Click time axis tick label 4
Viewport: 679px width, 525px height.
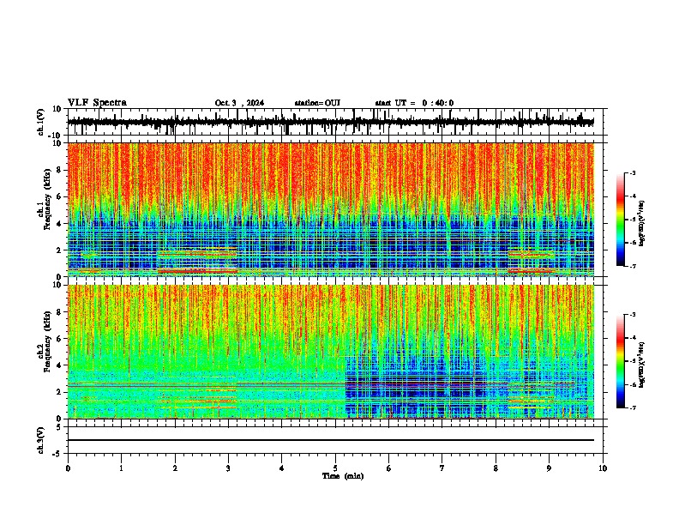click(282, 468)
